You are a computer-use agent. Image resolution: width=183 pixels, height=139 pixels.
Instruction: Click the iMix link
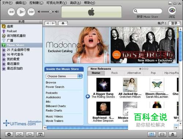(x=48, y=102)
